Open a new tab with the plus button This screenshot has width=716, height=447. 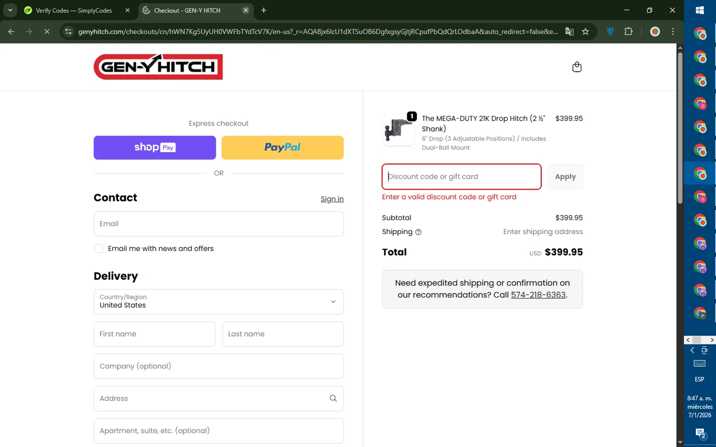point(264,10)
